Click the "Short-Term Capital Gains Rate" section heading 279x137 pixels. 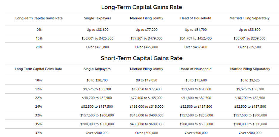141,58
